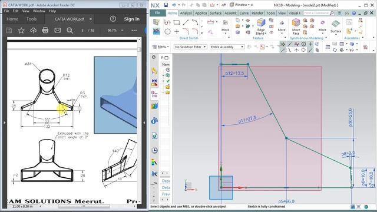Click the print icon in Acrobat Reader
377x212 pixels.
pyautogui.click(x=45, y=30)
